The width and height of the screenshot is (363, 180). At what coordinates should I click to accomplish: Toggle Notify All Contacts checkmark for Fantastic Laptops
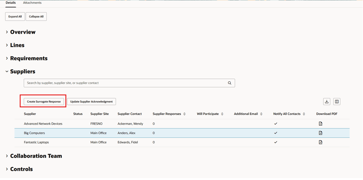[275, 142]
